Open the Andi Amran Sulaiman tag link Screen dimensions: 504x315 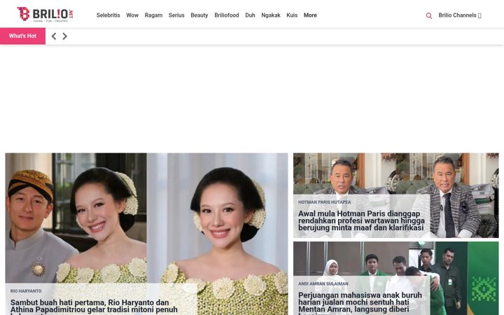pyautogui.click(x=323, y=283)
